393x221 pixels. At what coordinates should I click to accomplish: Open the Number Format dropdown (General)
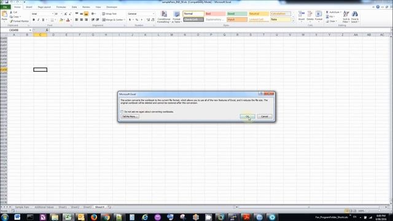(154, 14)
